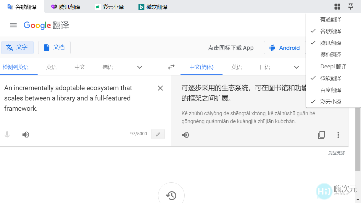Click the translation history clock icon
Viewport: 361px width, 203px height.
[171, 195]
